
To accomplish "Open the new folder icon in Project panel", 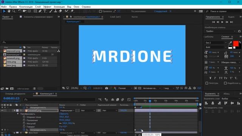I will 7,88.
